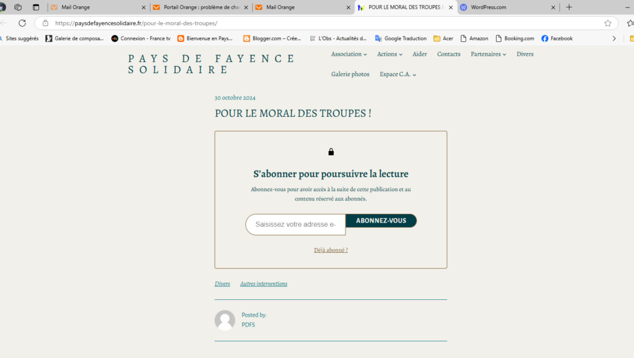Screen dimensions: 634x358
Task: Show more bookmarks with overflow chevron
Action: pos(614,38)
